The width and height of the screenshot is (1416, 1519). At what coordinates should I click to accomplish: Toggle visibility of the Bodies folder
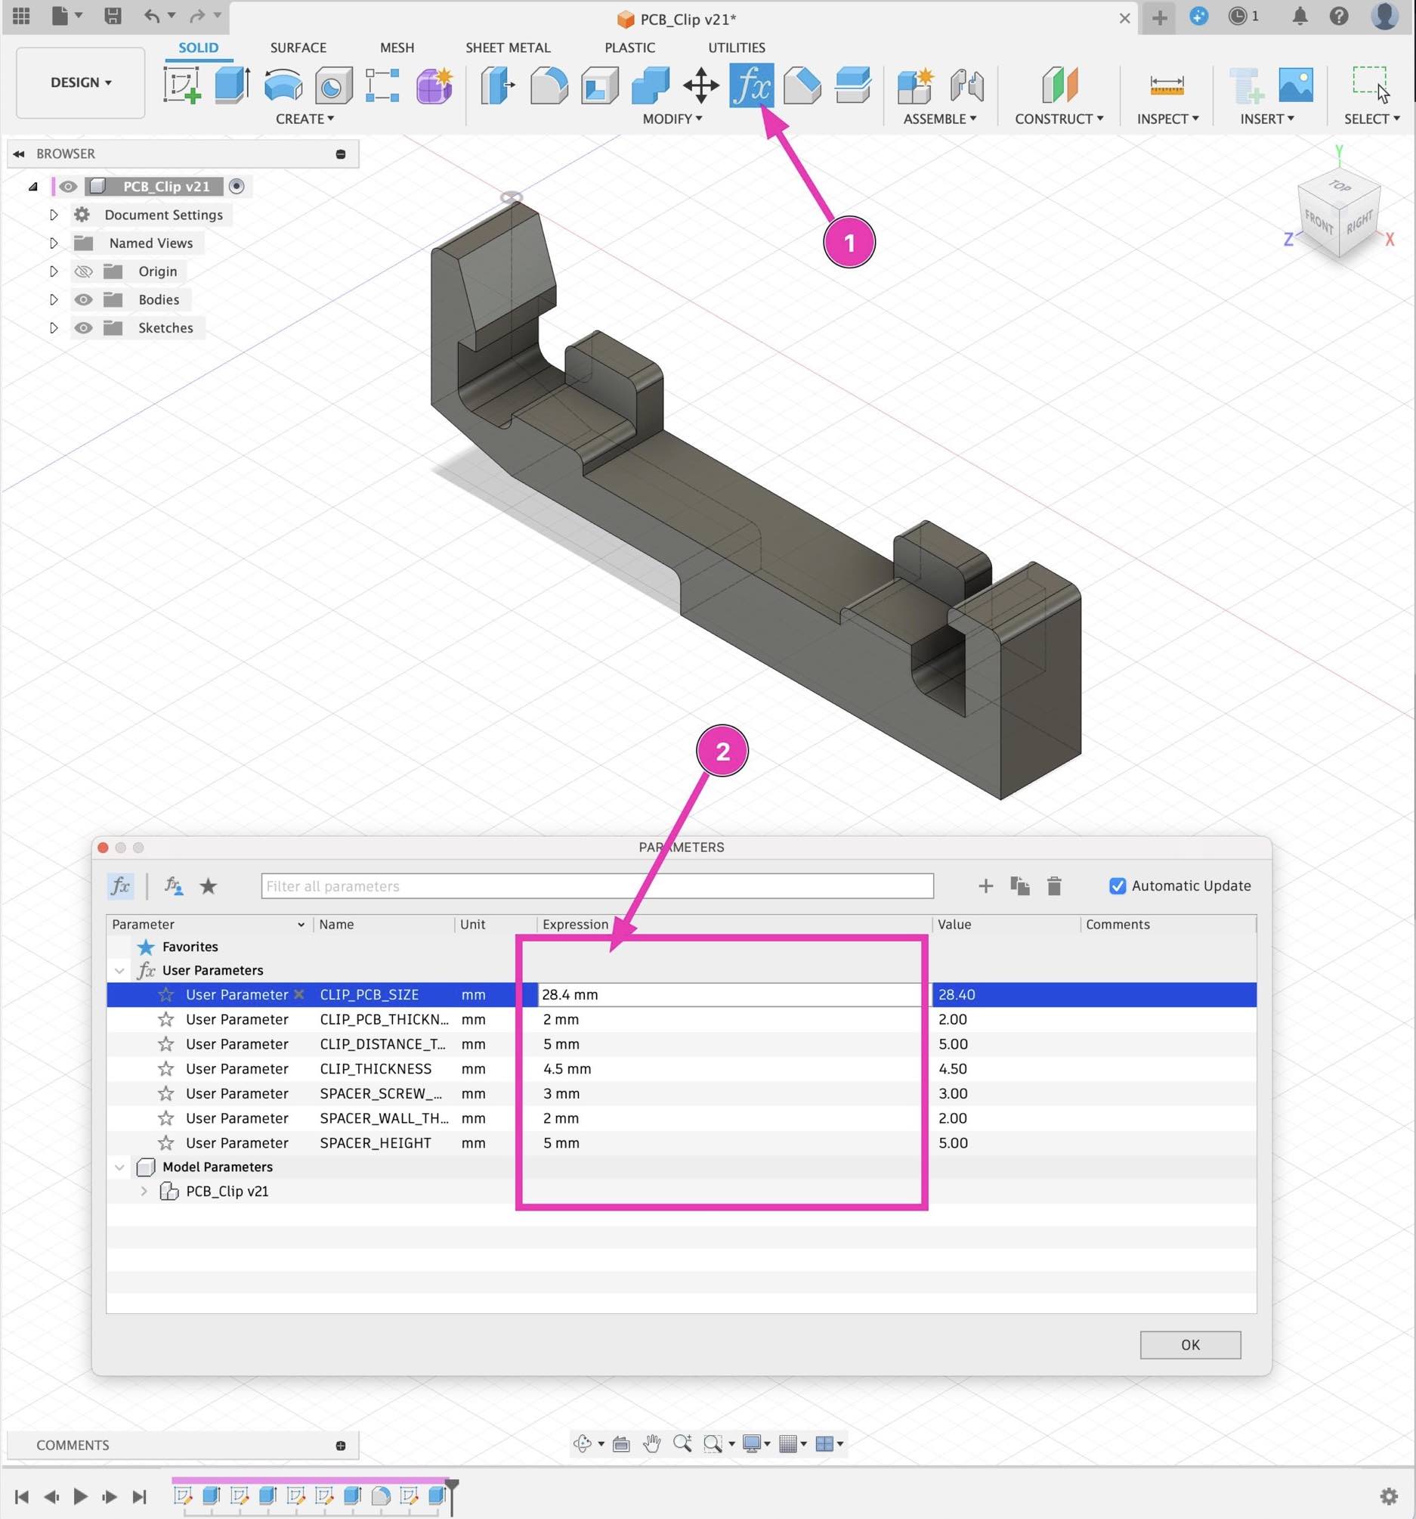(83, 299)
